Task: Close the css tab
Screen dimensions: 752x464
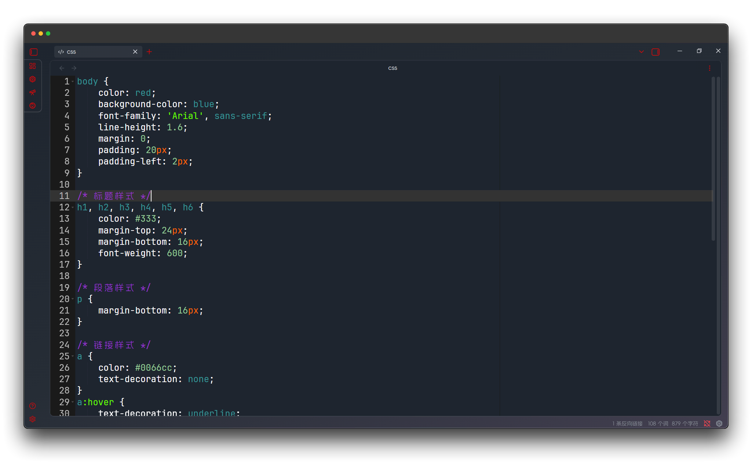Action: pyautogui.click(x=135, y=52)
